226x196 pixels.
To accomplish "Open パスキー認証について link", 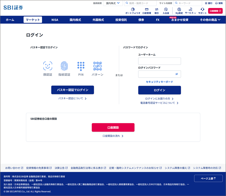I will point(72,99).
